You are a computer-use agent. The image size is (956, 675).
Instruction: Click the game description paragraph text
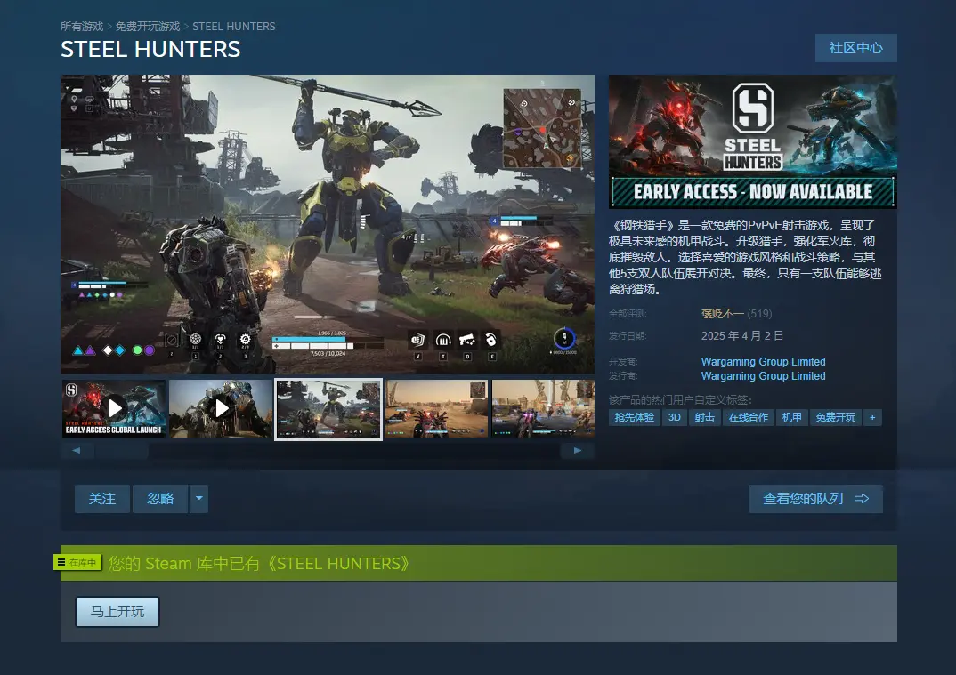point(746,257)
